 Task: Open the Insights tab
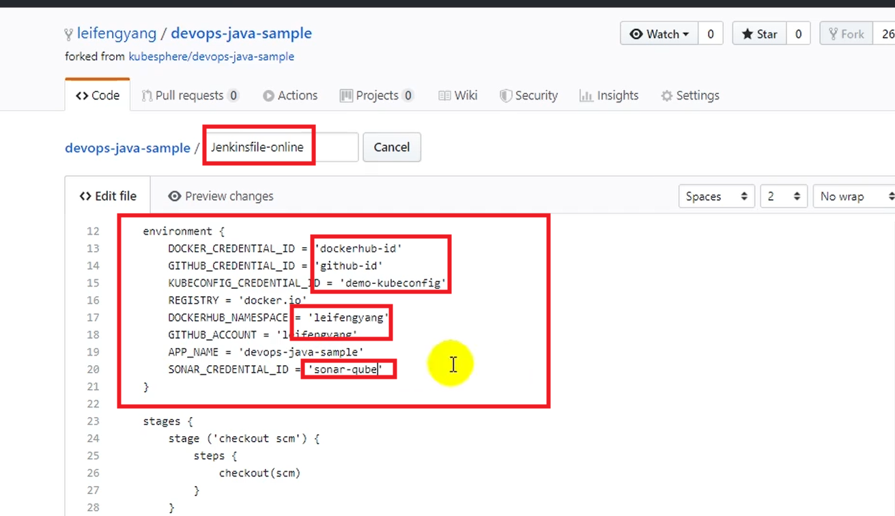609,96
